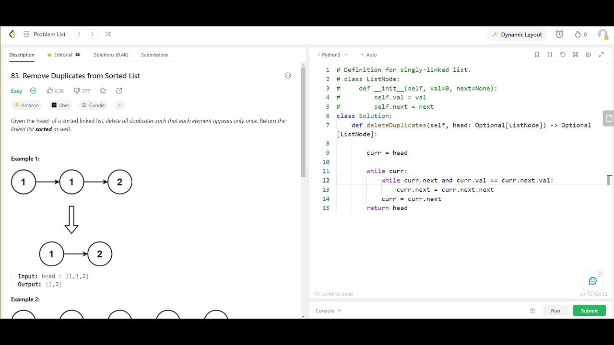Click the 'Input: head = [1,1,2]' line

pyautogui.click(x=53, y=276)
